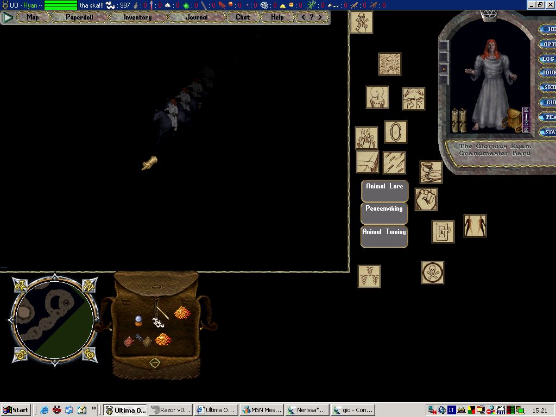Select the white chain item in backpack
556x417 pixels.
(158, 322)
